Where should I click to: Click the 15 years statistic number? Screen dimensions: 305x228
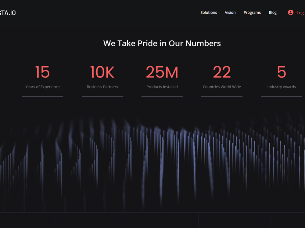pos(42,72)
